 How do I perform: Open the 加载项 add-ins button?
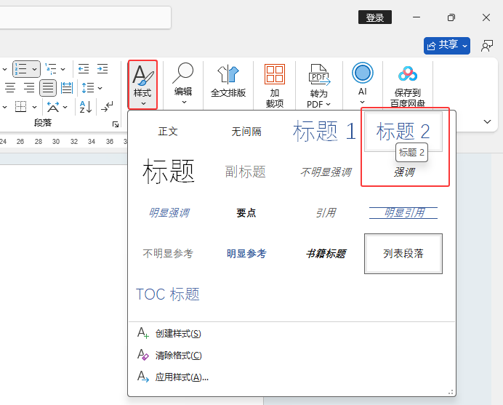coord(275,85)
